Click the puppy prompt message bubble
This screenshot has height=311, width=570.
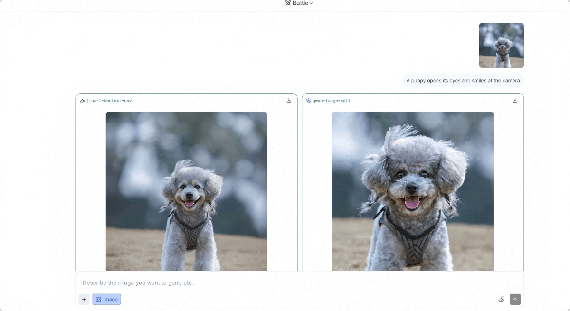463,81
